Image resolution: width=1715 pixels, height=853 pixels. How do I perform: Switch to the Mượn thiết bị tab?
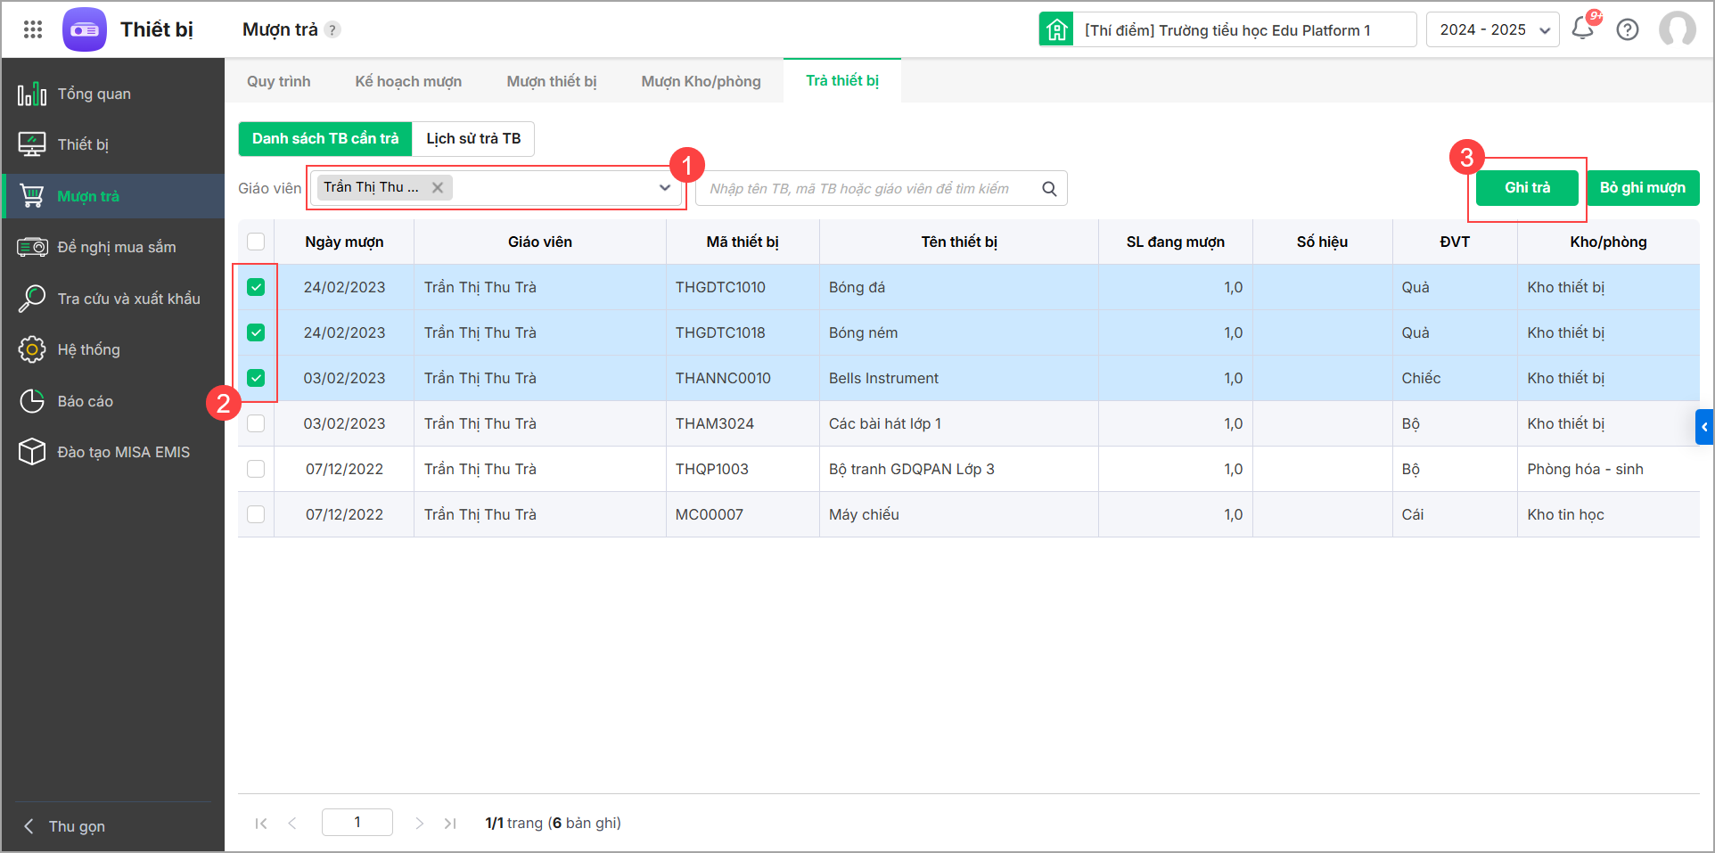[552, 81]
